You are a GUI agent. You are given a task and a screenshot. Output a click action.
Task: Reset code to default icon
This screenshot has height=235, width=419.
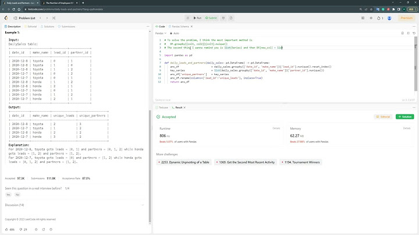414,33
